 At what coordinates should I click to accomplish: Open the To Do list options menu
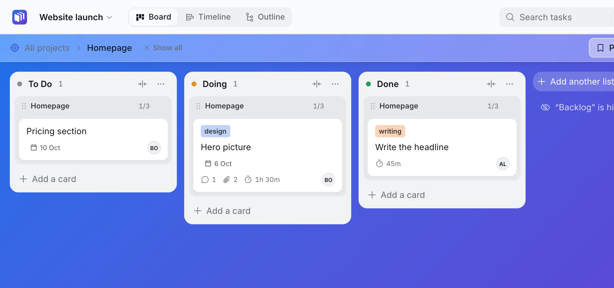click(161, 84)
